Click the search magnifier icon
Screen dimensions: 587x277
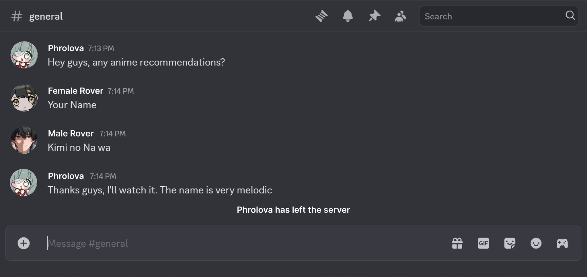[570, 15]
